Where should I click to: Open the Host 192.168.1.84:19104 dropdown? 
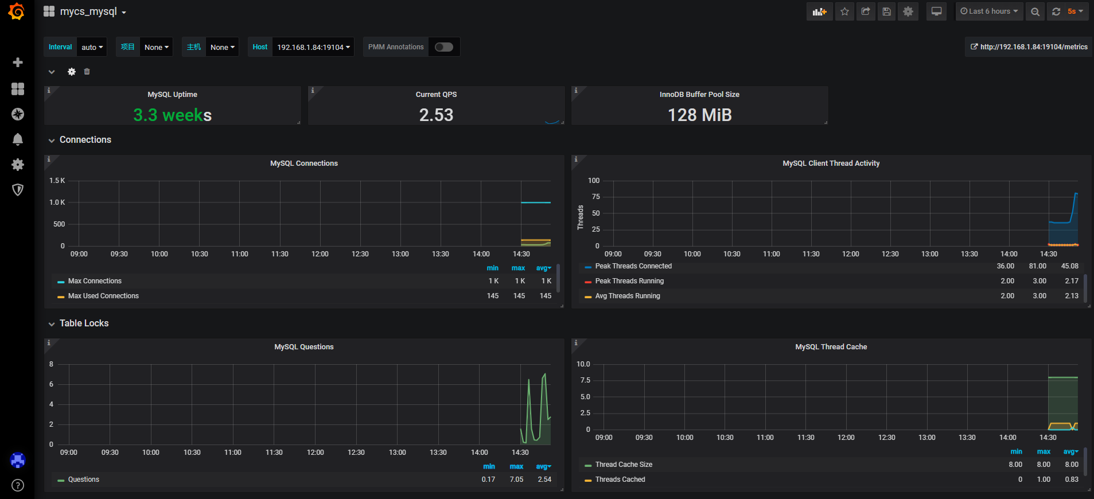(313, 47)
